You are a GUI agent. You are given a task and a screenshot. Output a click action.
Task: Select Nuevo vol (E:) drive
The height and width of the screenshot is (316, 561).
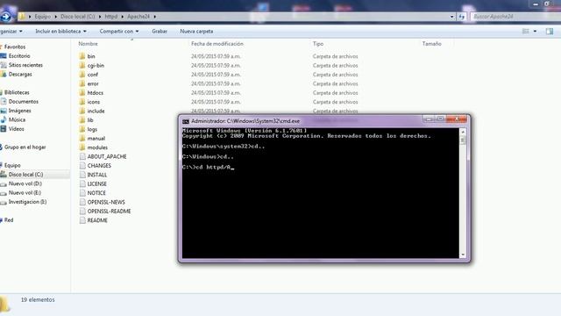(25, 193)
